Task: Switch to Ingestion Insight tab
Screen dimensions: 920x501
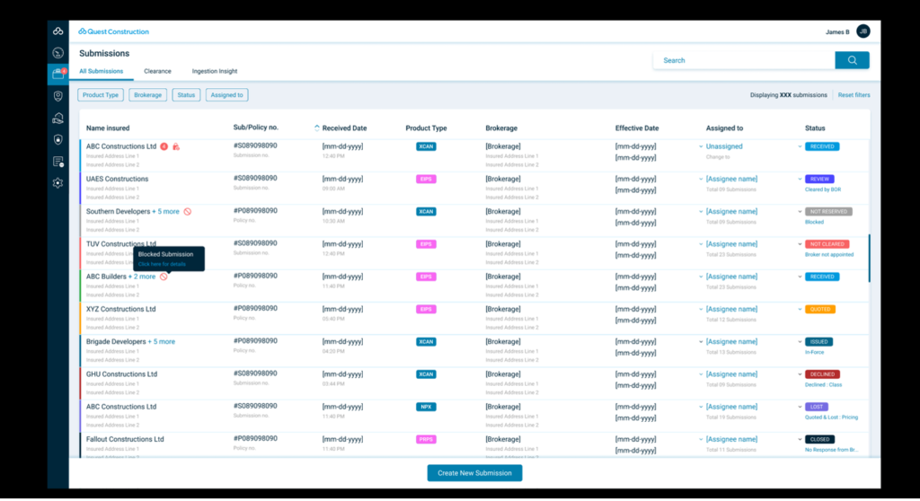Action: [215, 71]
